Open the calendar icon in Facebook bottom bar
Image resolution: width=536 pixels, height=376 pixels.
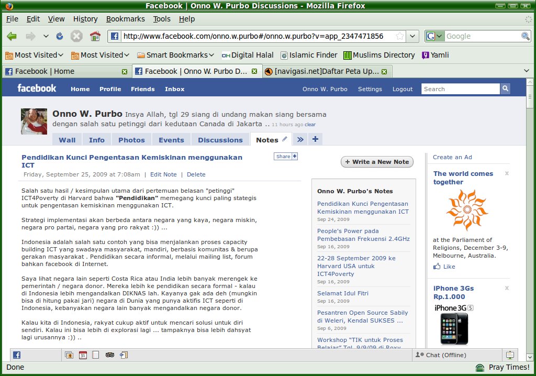(83, 355)
